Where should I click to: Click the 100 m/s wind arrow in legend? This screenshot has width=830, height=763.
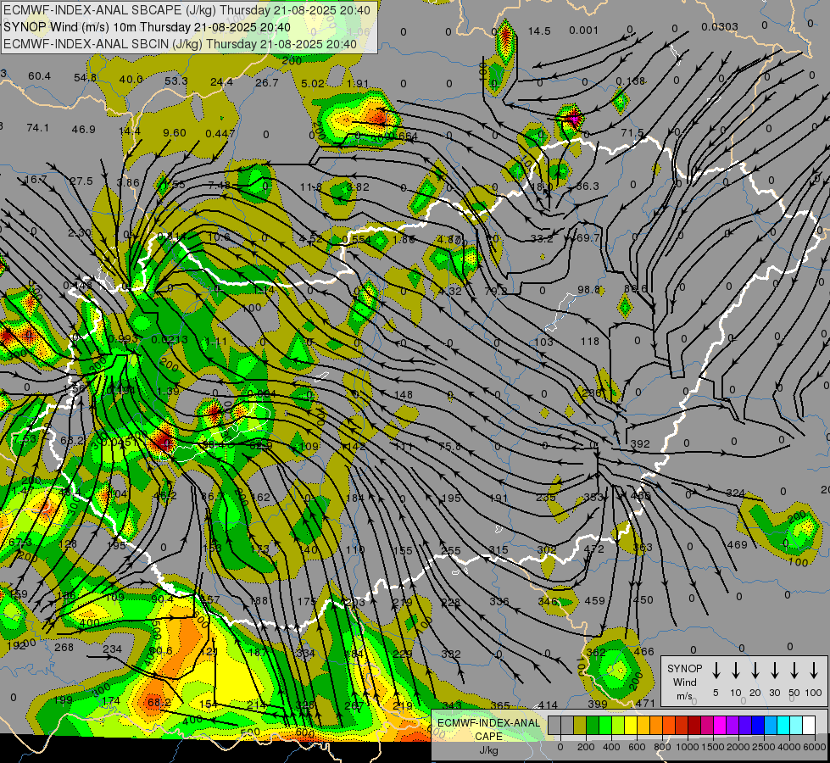tap(814, 671)
